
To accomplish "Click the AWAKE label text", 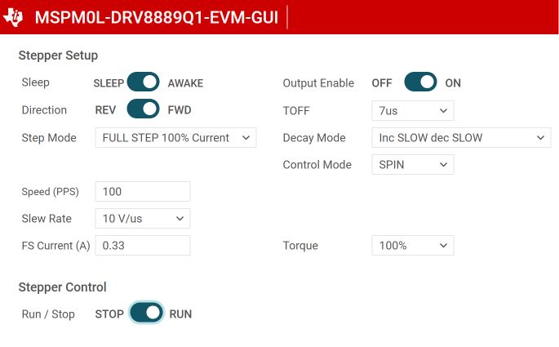I will pos(185,83).
